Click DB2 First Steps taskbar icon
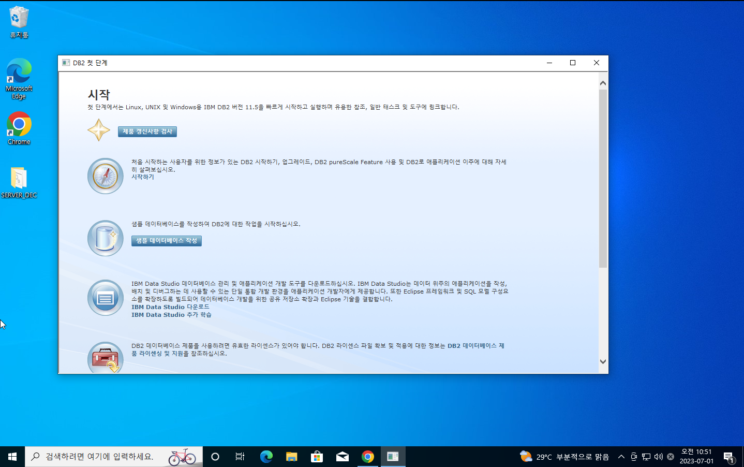 tap(393, 457)
